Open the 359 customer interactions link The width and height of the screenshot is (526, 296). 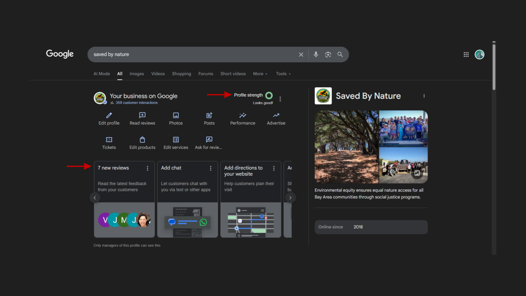pos(136,103)
